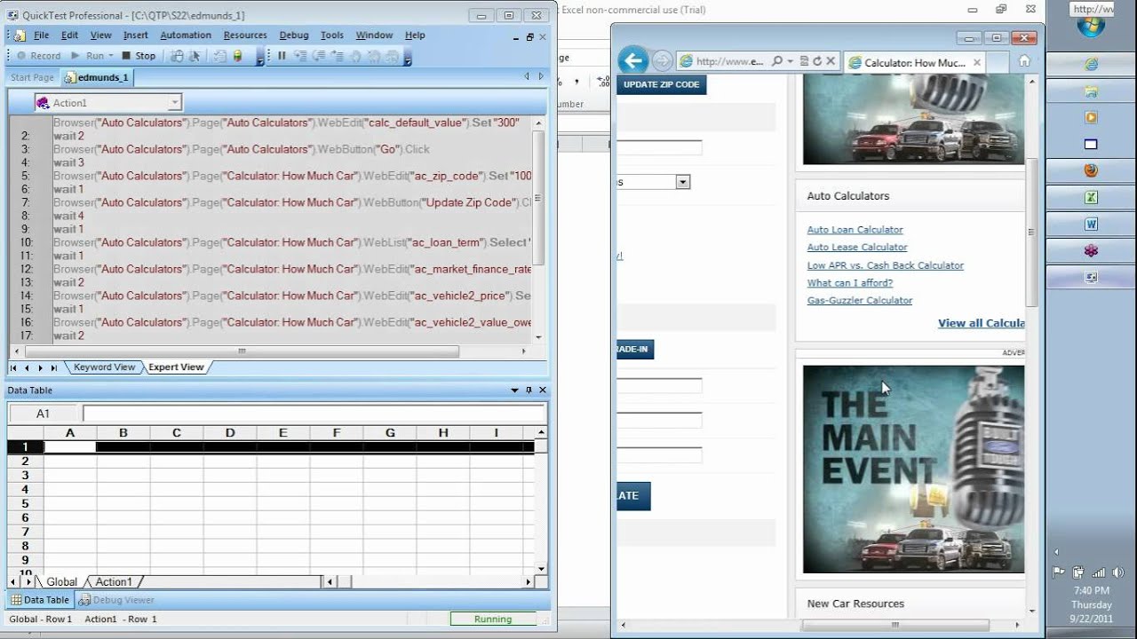This screenshot has width=1137, height=639.
Task: Click the browser Back button
Action: [633, 60]
